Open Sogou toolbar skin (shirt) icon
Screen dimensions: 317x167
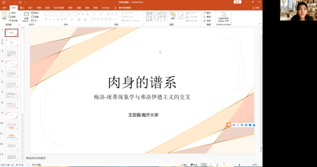(250, 125)
